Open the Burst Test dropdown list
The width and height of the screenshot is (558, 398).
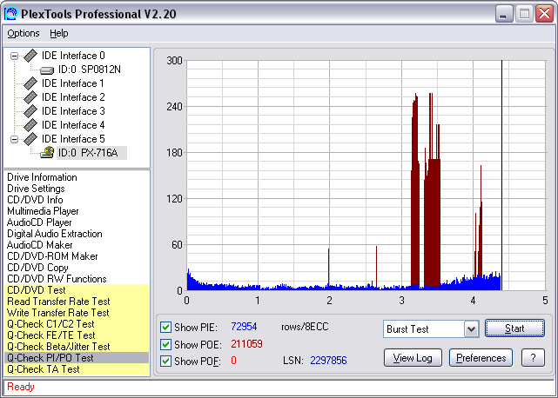click(x=471, y=329)
